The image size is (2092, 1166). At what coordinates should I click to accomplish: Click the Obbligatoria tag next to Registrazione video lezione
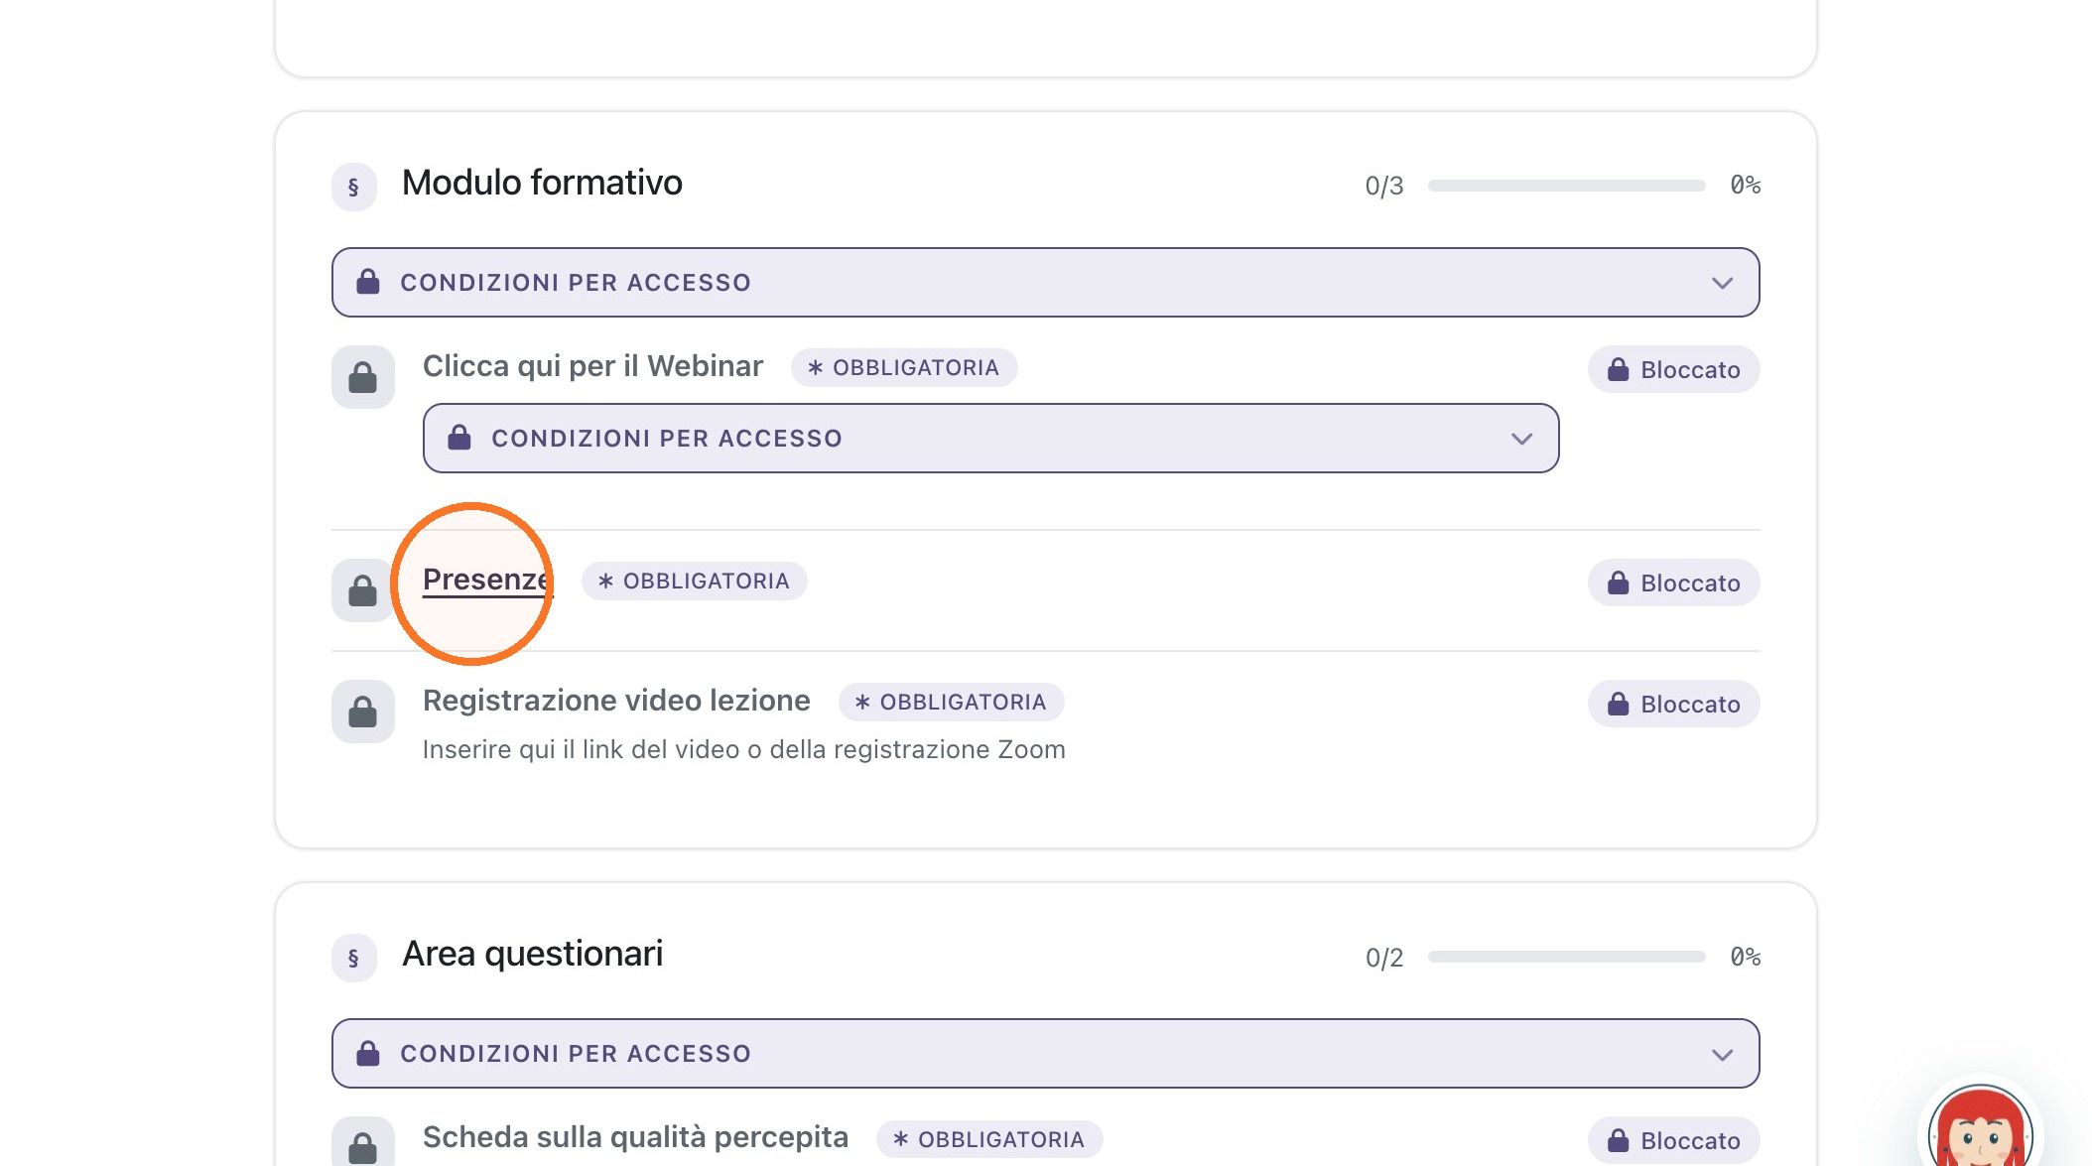click(x=952, y=702)
